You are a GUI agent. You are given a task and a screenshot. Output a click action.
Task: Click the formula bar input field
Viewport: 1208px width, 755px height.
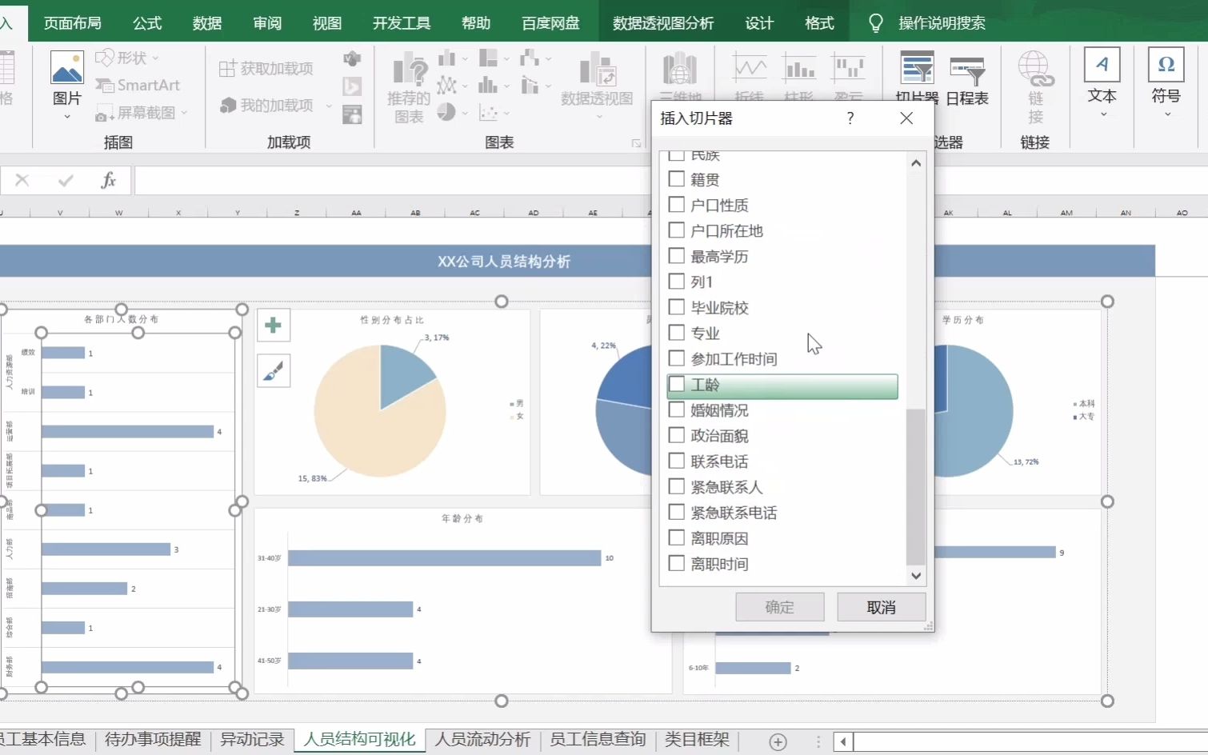pyautogui.click(x=670, y=181)
